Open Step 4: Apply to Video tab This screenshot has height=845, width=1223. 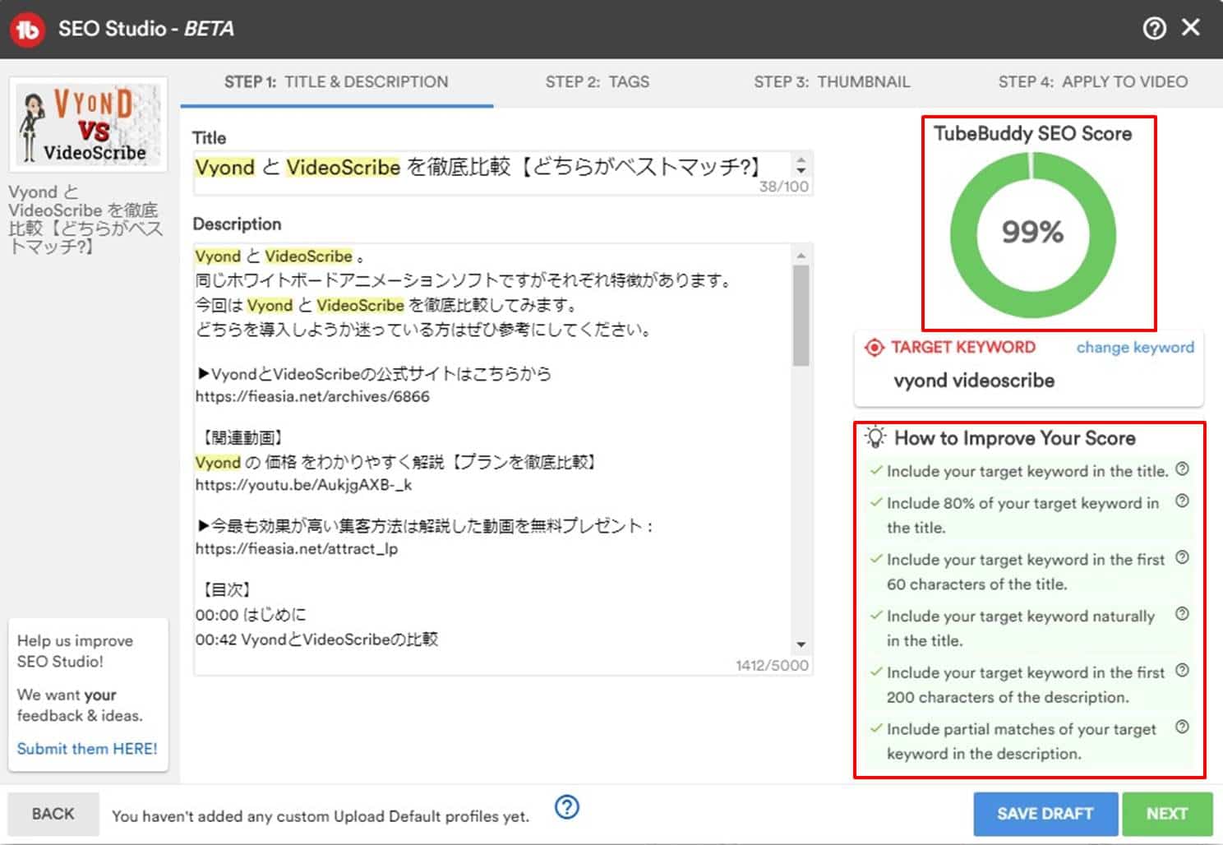click(1093, 82)
